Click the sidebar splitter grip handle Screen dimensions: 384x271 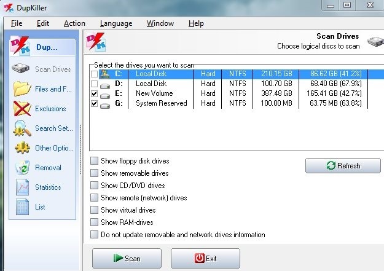pos(80,149)
